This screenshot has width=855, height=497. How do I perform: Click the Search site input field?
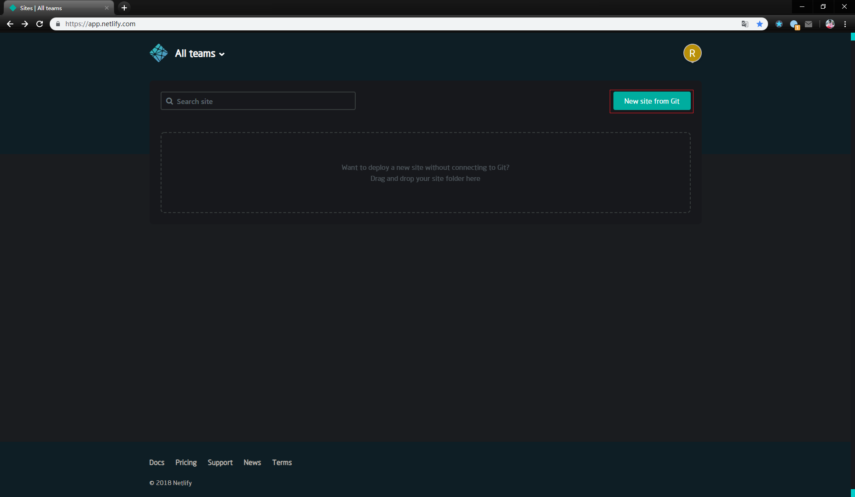coord(258,101)
